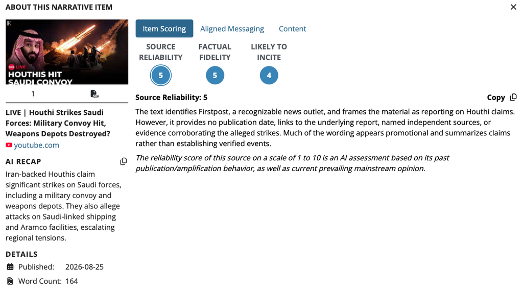The width and height of the screenshot is (523, 289).
Task: Copy the Source Reliability explanation
Action: (x=502, y=98)
